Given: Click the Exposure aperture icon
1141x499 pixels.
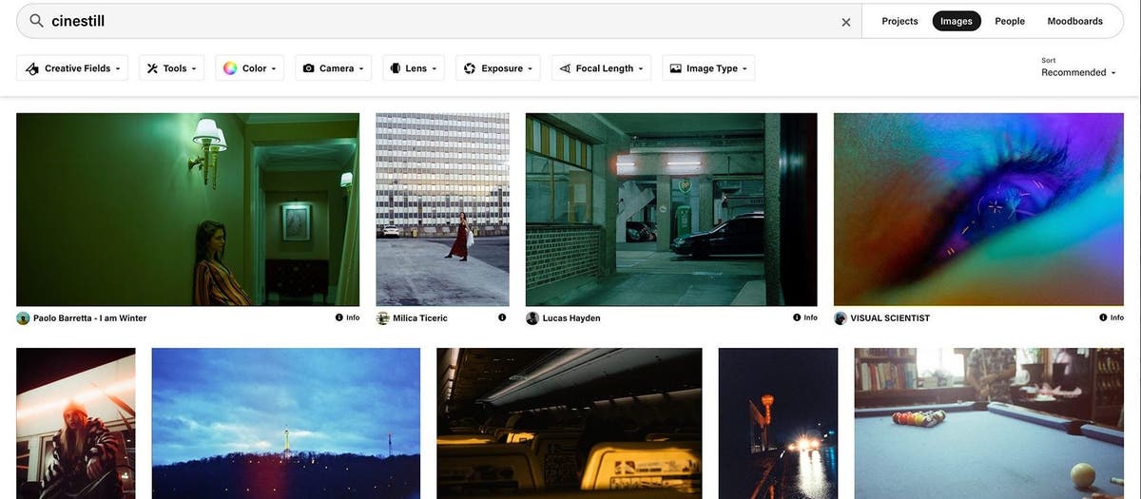Looking at the screenshot, I should (x=470, y=68).
